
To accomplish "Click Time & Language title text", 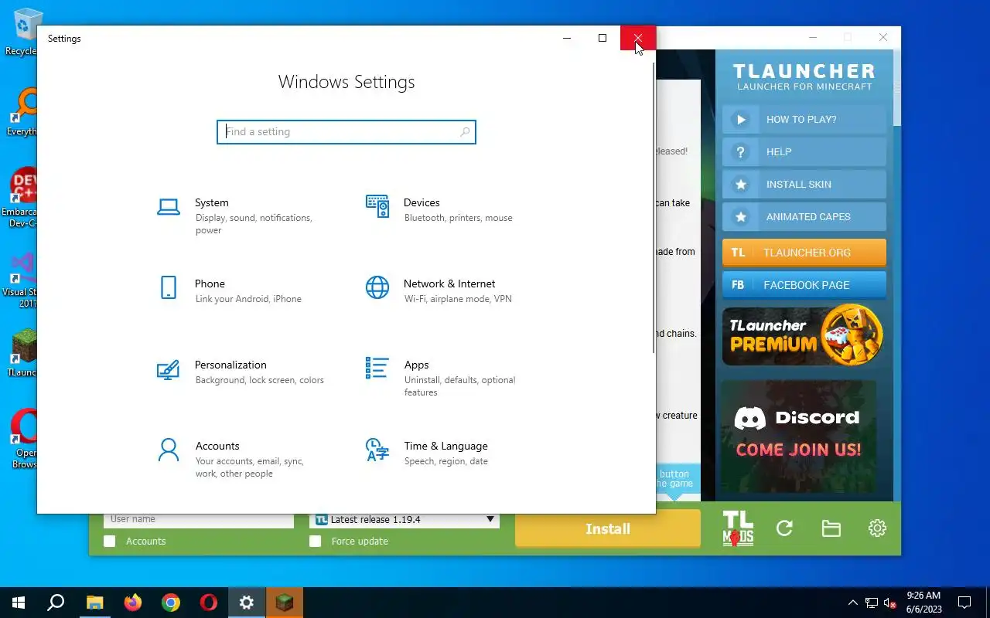I will pos(445,446).
